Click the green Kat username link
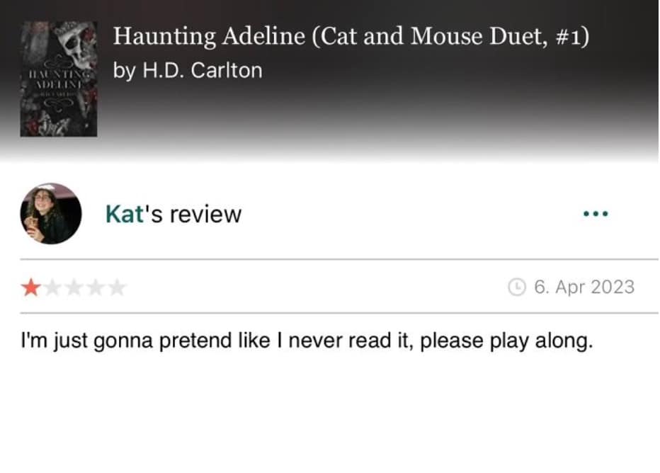This screenshot has height=473, width=660. [x=125, y=214]
